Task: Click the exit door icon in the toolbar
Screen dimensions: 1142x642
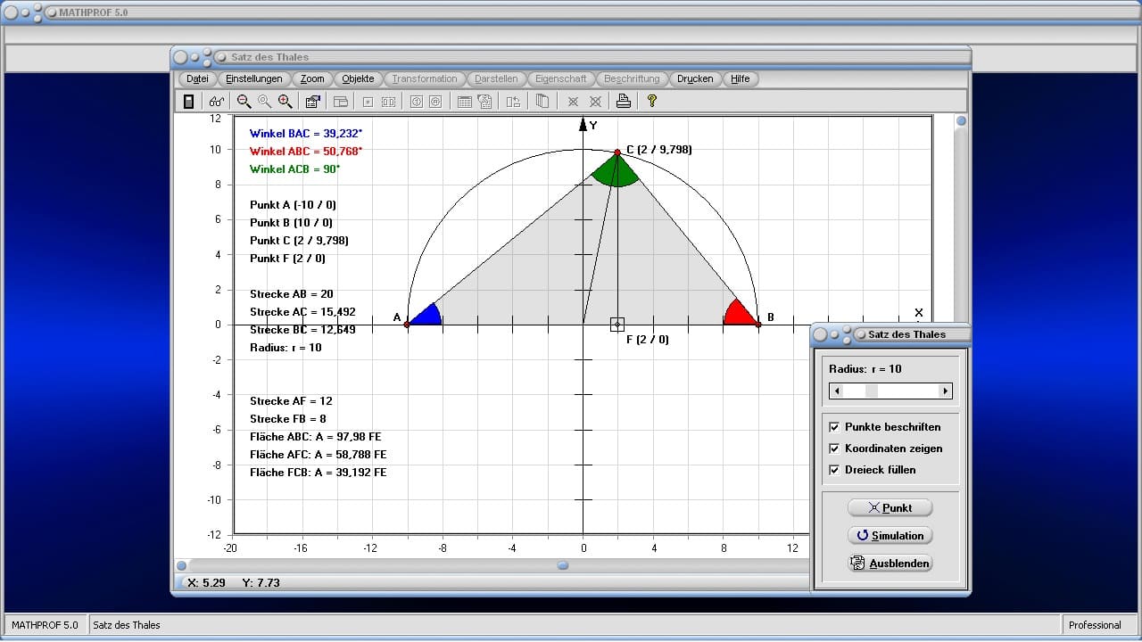Action: [188, 102]
